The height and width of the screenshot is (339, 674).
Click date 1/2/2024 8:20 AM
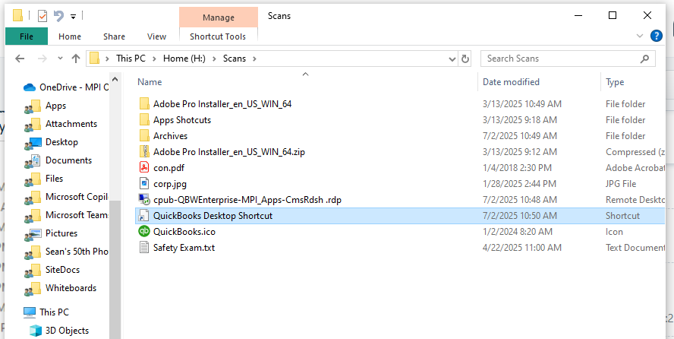[x=517, y=232]
